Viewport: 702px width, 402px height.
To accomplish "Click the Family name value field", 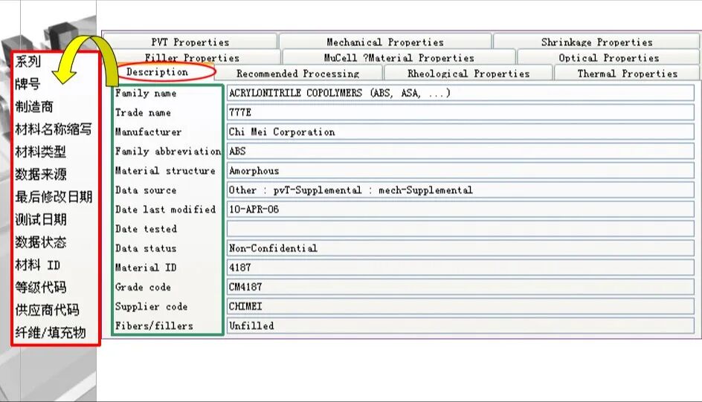I will pos(460,94).
